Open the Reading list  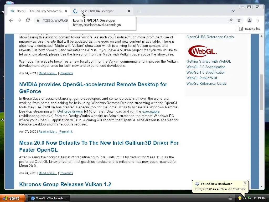(x=249, y=29)
